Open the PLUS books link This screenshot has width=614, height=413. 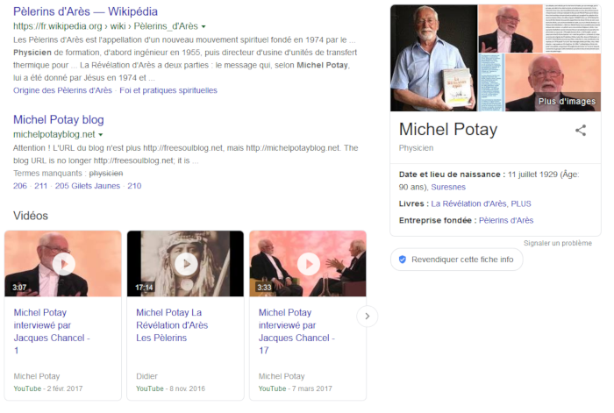click(521, 204)
